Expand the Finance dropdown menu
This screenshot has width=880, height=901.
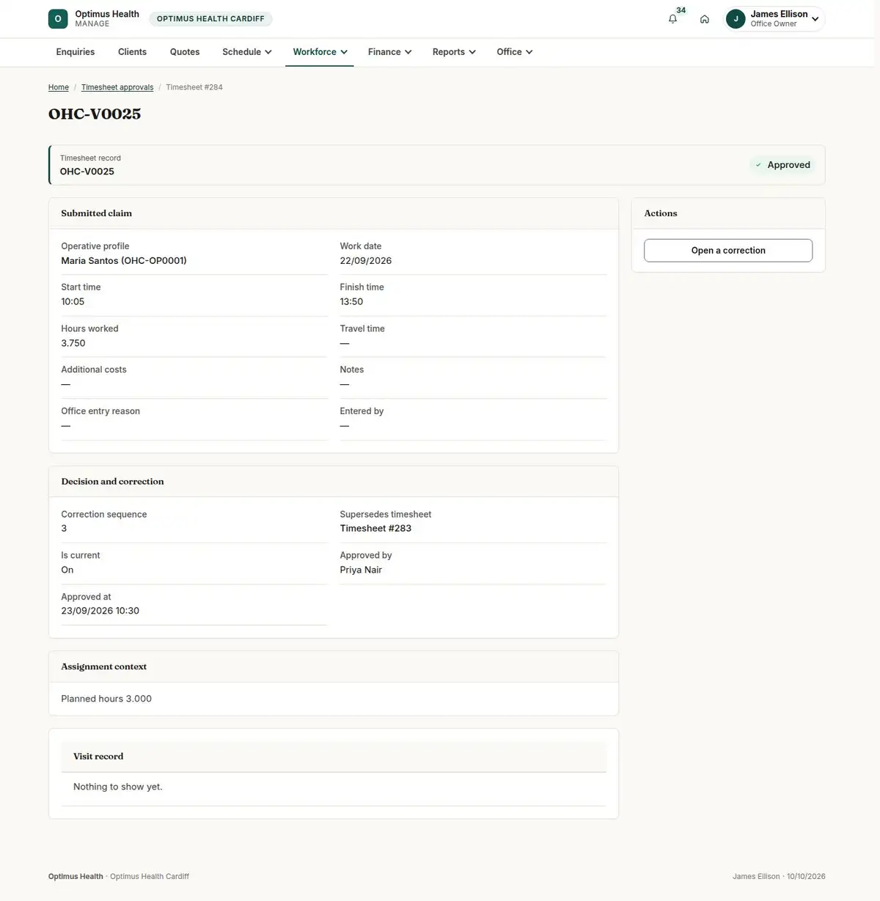(389, 52)
